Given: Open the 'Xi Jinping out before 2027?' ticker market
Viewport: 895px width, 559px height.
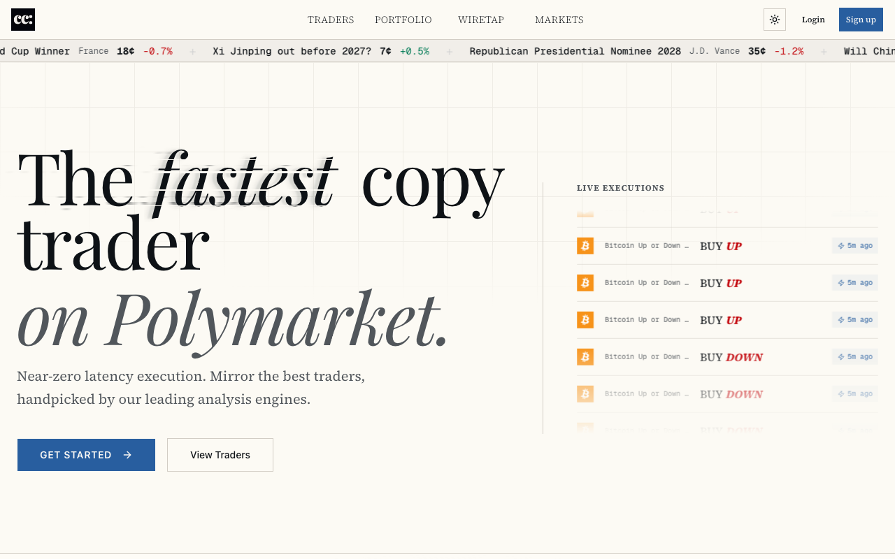Looking at the screenshot, I should [292, 51].
